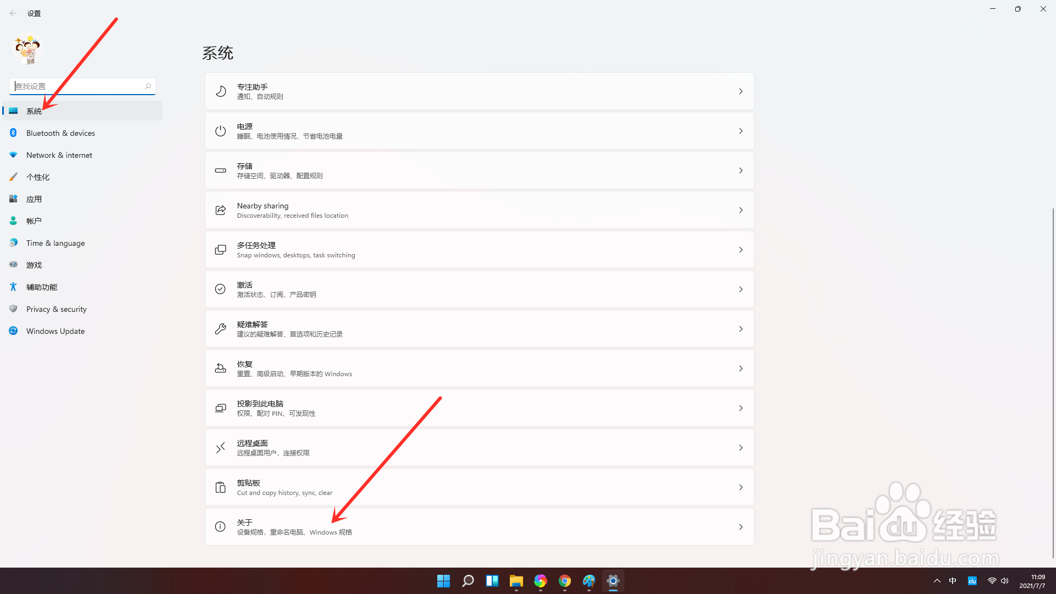Open Privacy & security settings

click(x=82, y=309)
